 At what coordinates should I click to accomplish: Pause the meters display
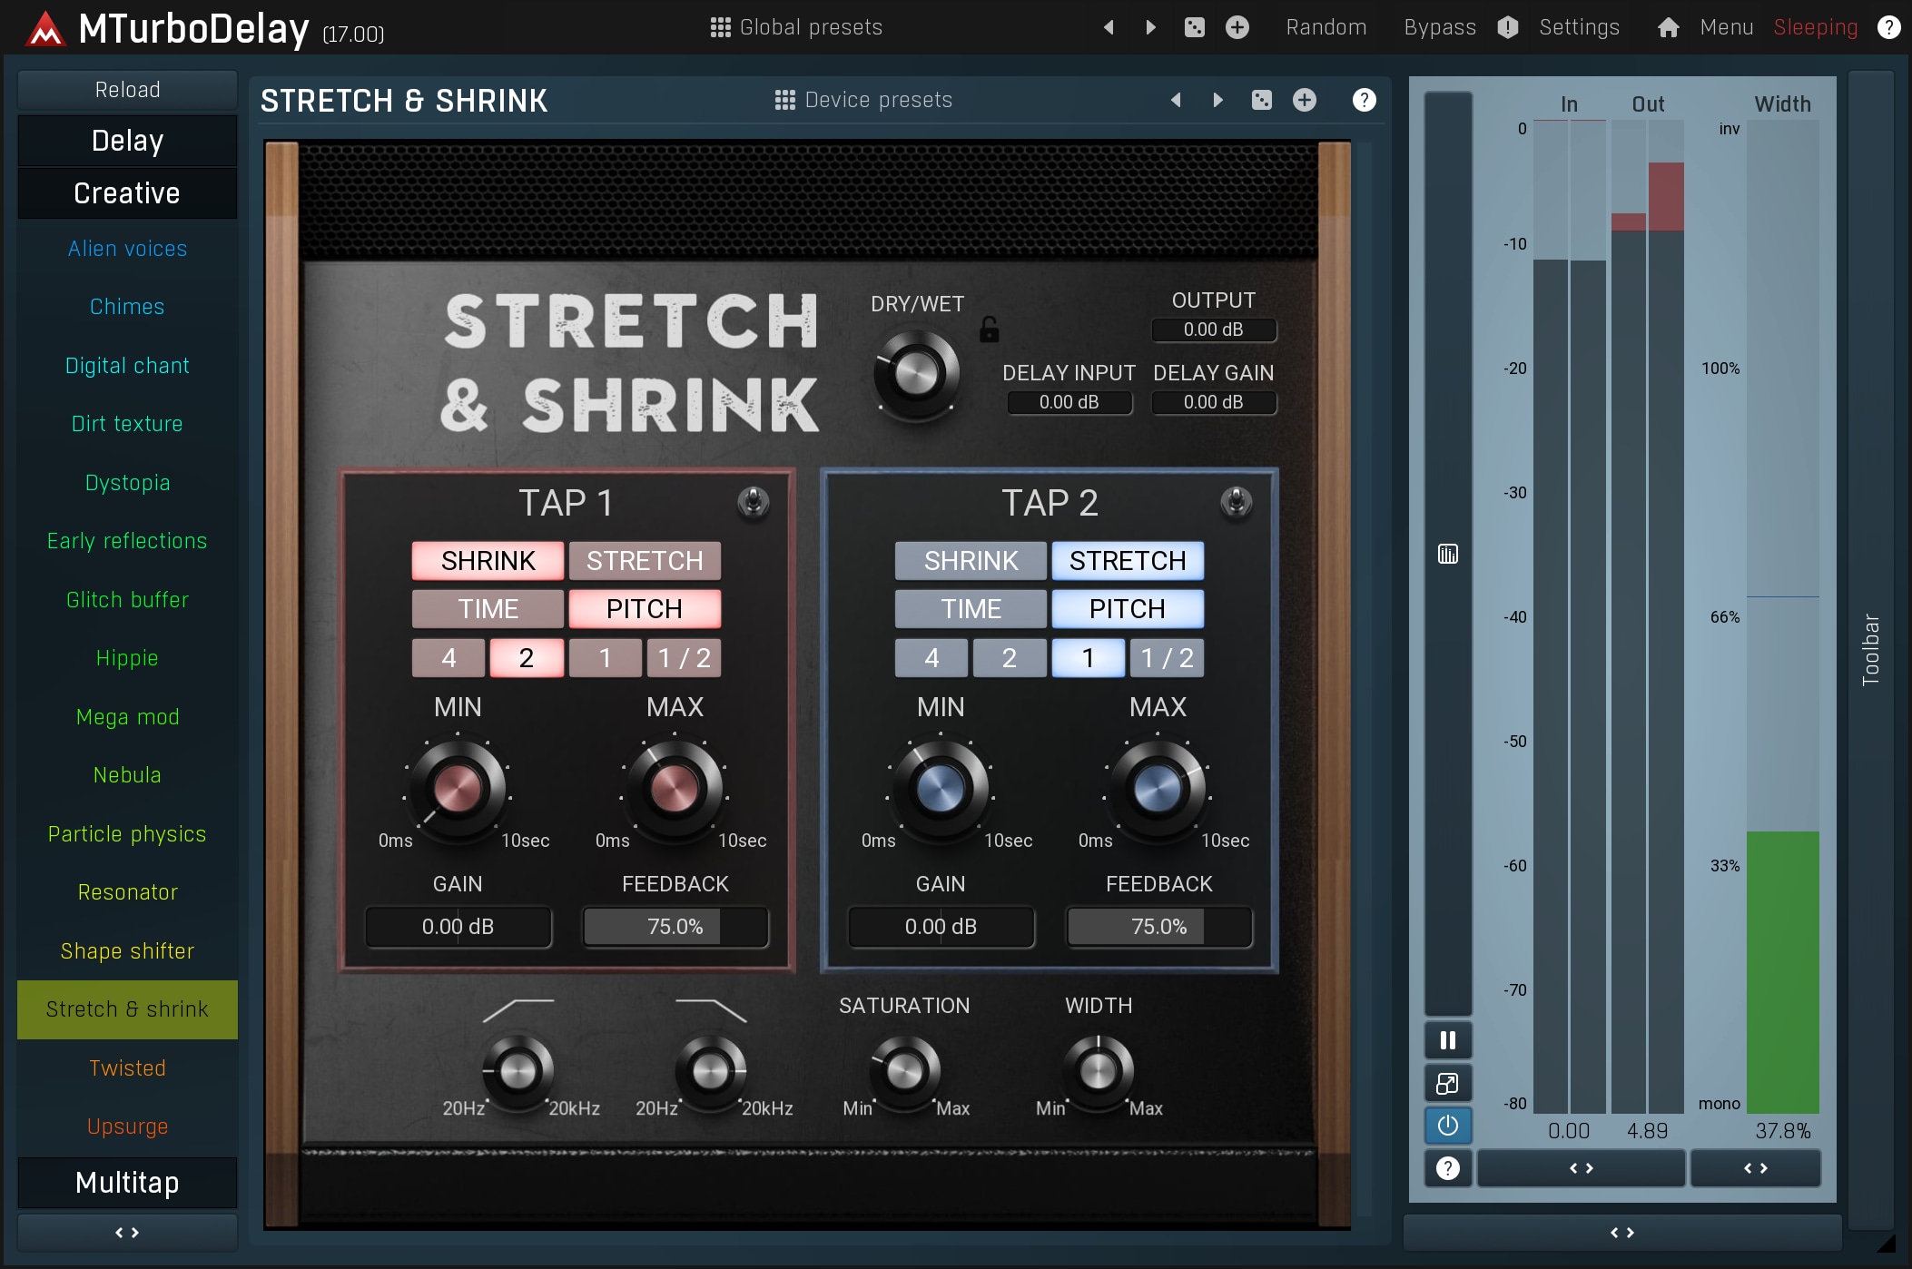(1447, 1040)
